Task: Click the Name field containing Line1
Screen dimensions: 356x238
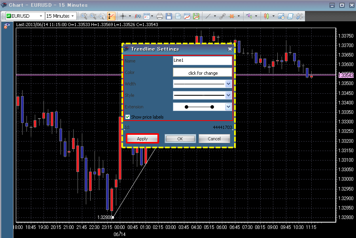Action: pyautogui.click(x=202, y=60)
